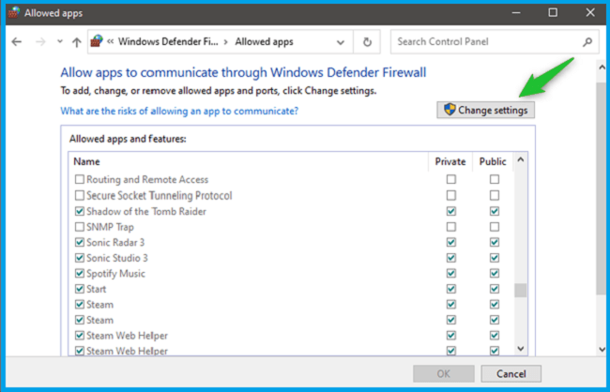Uncheck Shadow of the Tomb Raider

80,211
